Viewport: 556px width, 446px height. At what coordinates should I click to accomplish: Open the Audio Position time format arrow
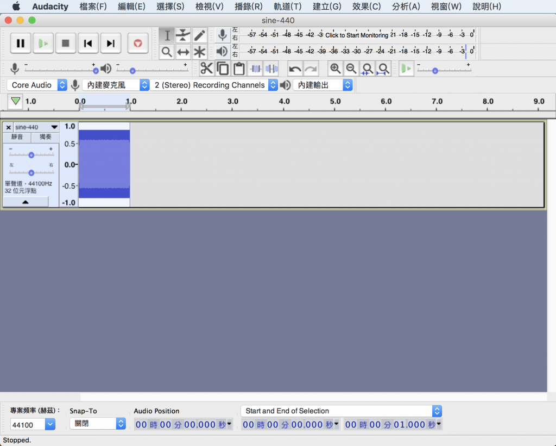click(x=230, y=424)
